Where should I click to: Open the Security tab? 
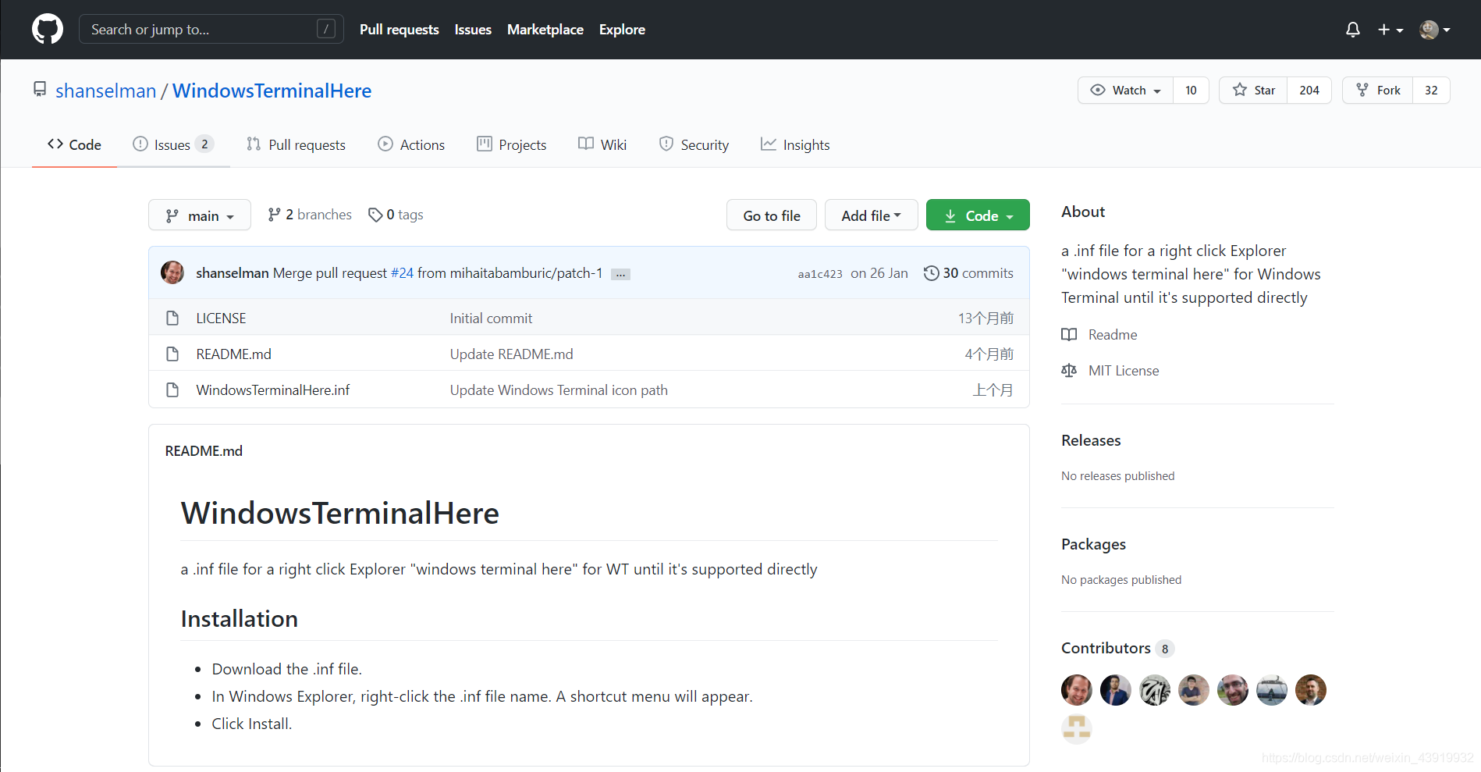click(694, 144)
